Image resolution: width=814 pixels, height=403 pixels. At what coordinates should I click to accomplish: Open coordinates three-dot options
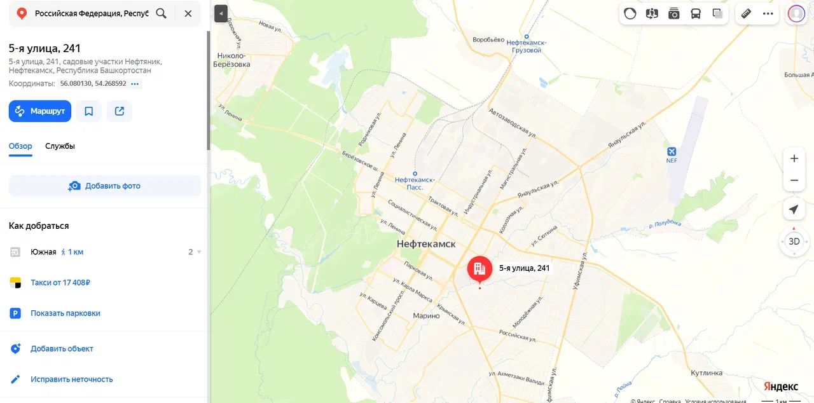tap(135, 84)
